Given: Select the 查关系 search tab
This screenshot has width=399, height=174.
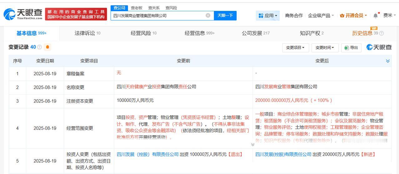Looking at the screenshot, I should [154, 8].
